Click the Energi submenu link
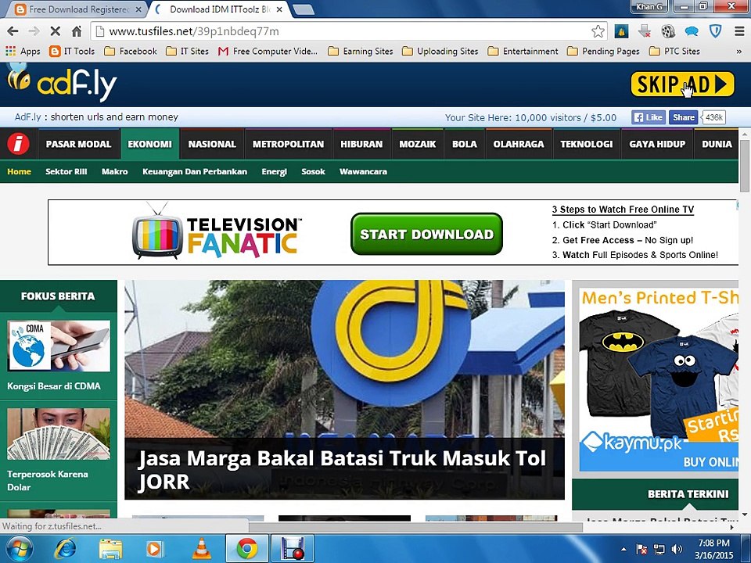This screenshot has height=563, width=751. pyautogui.click(x=274, y=171)
